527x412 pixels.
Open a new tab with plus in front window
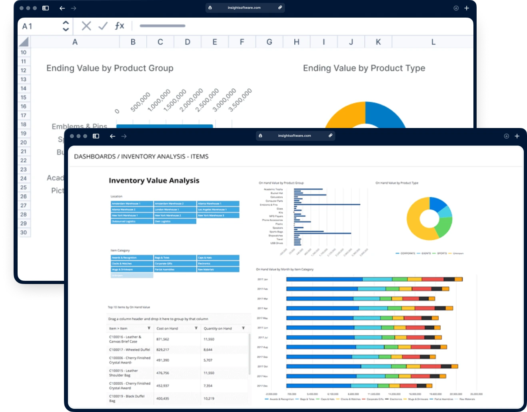pyautogui.click(x=517, y=136)
